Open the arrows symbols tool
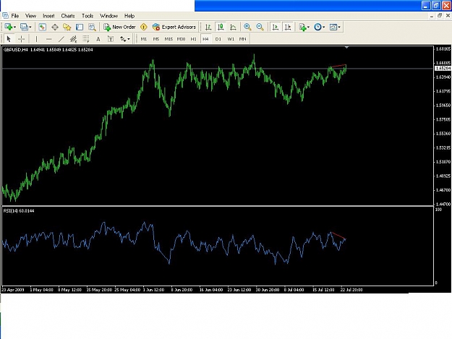 (x=123, y=39)
